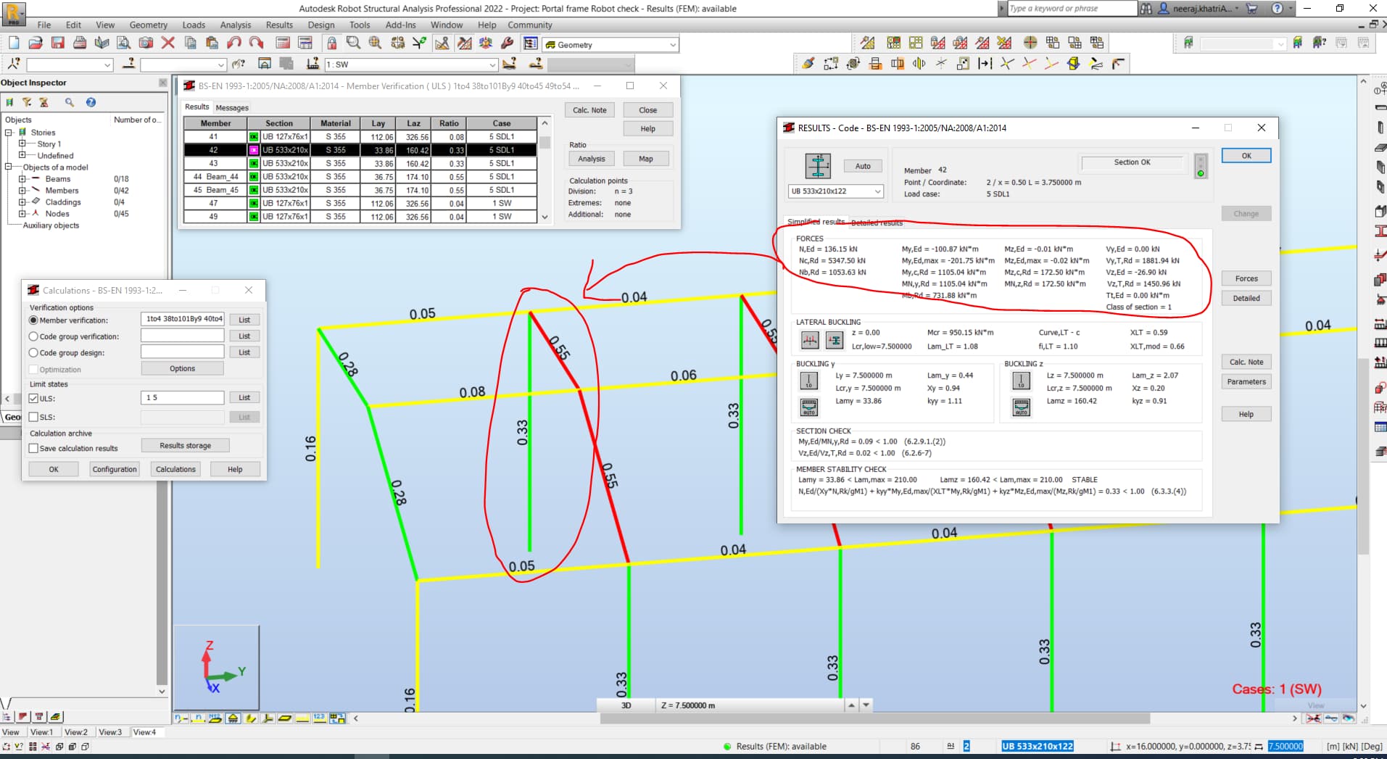Click the Auto button in Results dialog
This screenshot has width=1387, height=759.
[863, 166]
